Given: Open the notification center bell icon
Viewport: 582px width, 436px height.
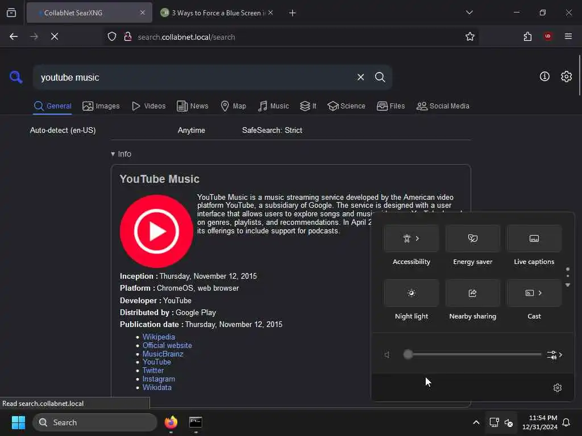Looking at the screenshot, I should point(566,422).
